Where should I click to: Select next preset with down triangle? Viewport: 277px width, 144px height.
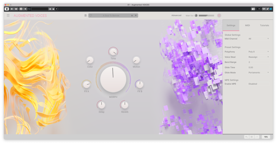coord(136,15)
